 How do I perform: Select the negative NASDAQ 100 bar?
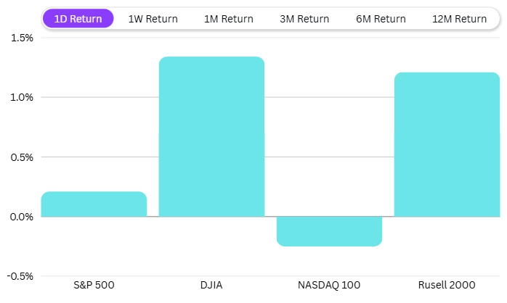329,231
